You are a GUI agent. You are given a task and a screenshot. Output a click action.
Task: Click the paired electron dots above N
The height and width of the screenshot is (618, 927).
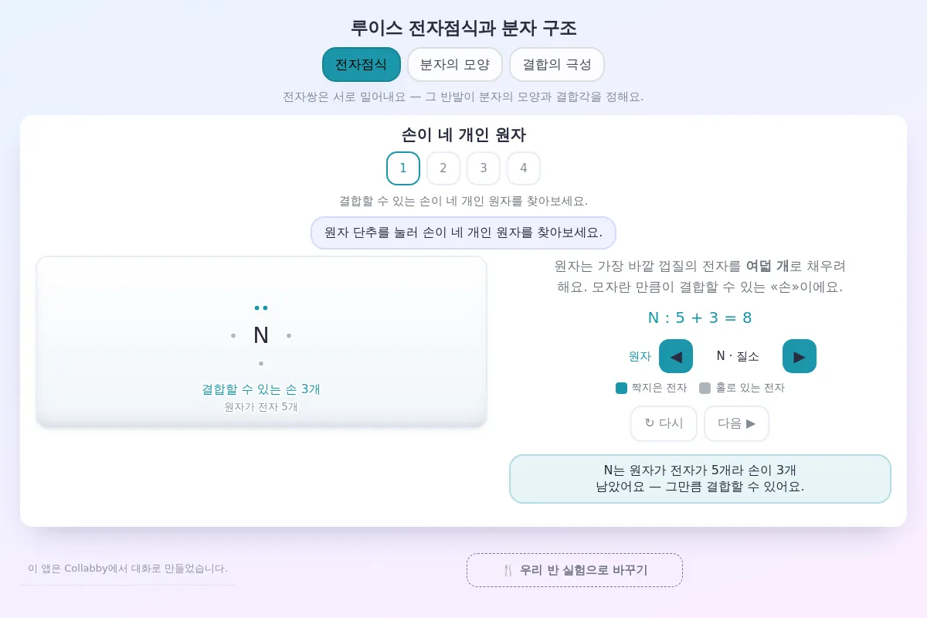tap(261, 307)
